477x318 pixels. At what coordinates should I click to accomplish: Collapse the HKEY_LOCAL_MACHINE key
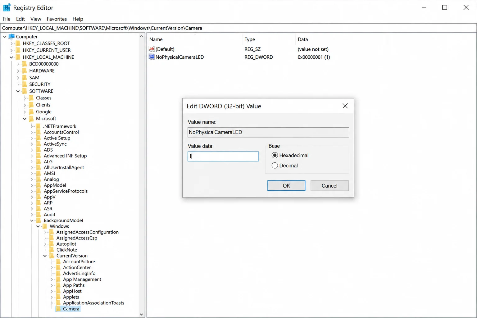click(x=11, y=57)
